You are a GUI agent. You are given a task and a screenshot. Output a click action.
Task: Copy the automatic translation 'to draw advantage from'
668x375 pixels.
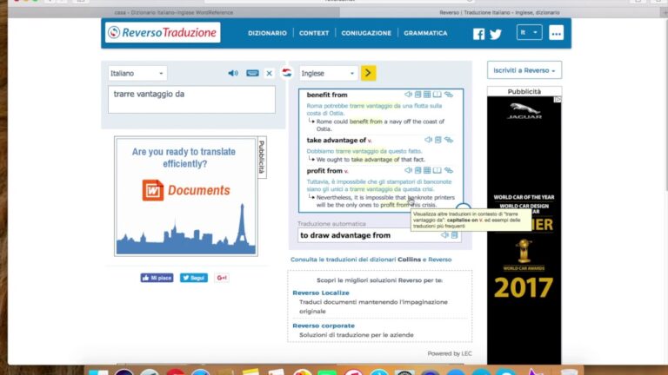click(455, 234)
